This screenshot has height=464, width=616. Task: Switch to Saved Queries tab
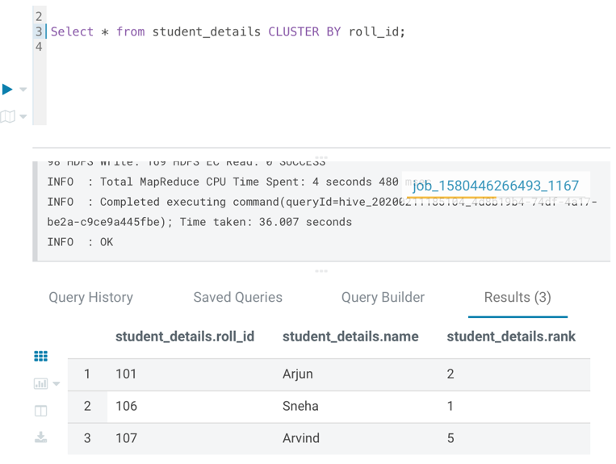(237, 297)
